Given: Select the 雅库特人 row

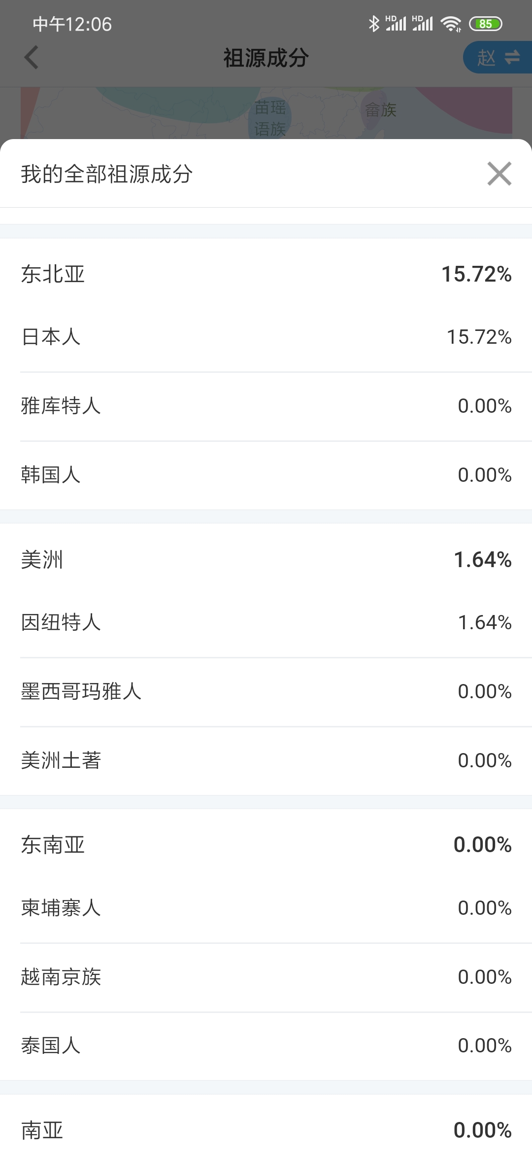Looking at the screenshot, I should tap(266, 406).
